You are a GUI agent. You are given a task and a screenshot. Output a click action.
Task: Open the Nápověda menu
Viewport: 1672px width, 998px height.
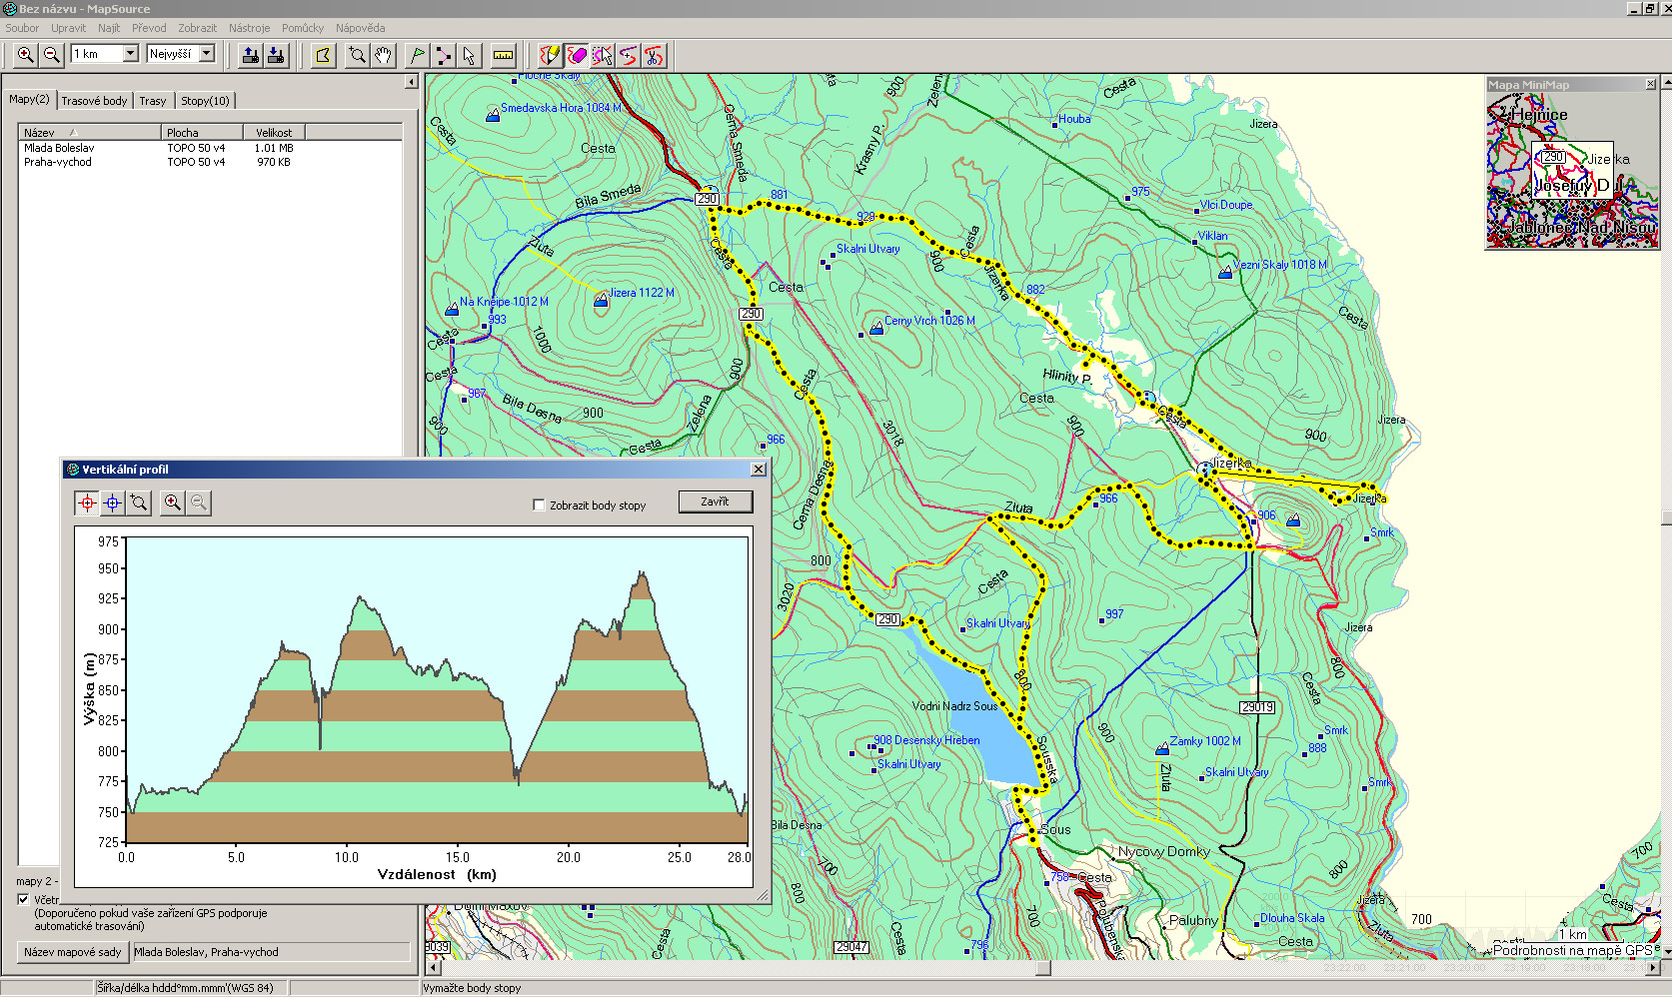pos(360,28)
